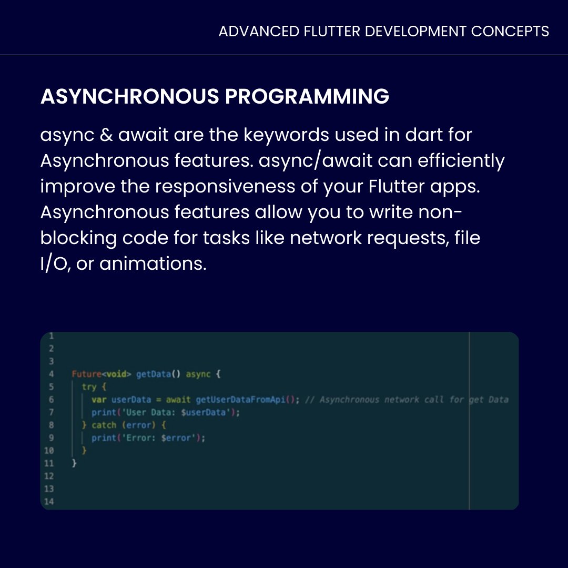Click code line 'Future<void> getData() async {'
Screen dimensions: 568x568
pyautogui.click(x=146, y=374)
